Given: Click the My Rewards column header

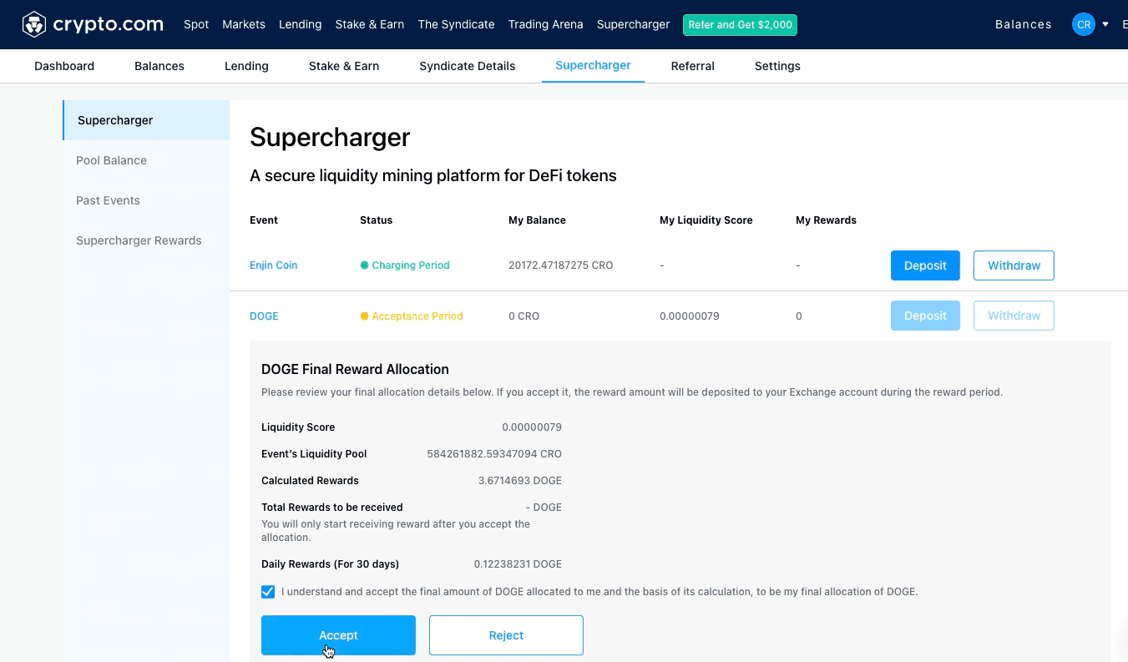Looking at the screenshot, I should pyautogui.click(x=826, y=220).
